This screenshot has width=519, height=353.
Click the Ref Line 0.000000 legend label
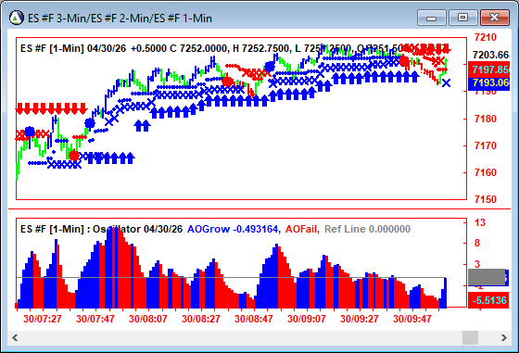[x=367, y=229]
